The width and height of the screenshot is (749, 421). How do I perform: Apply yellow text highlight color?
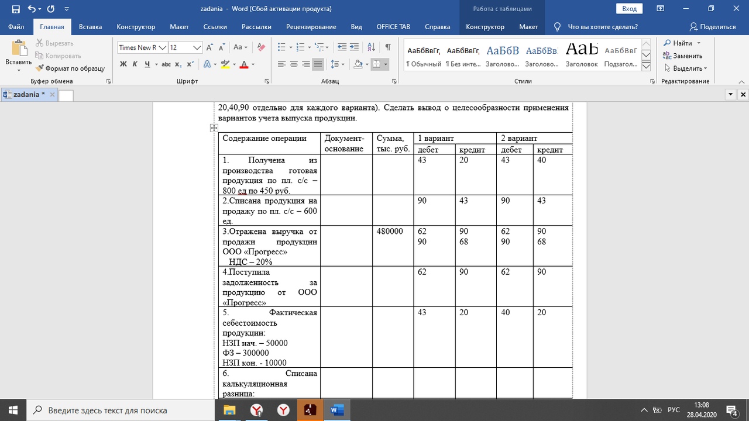[225, 64]
